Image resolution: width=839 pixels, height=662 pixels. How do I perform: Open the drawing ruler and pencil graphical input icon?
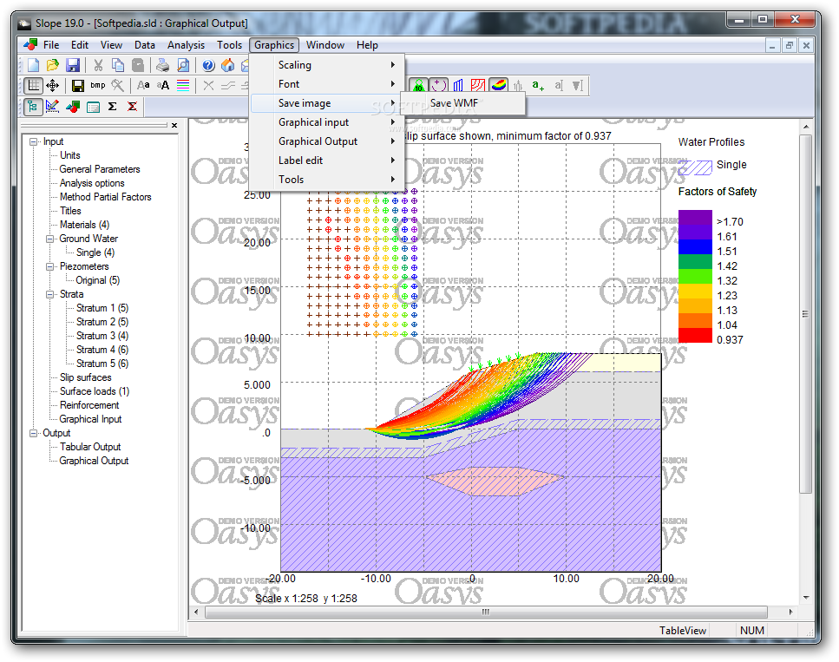click(x=52, y=107)
